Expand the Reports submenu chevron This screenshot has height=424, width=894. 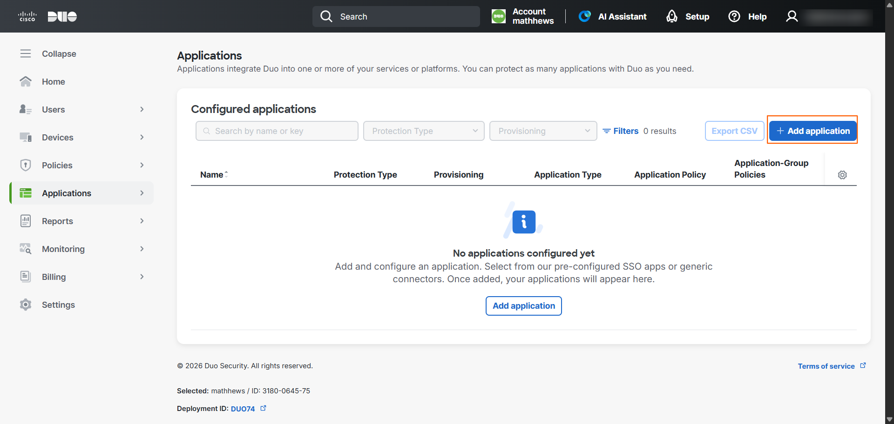[142, 221]
